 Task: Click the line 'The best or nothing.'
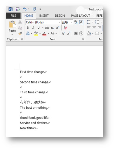34,108
